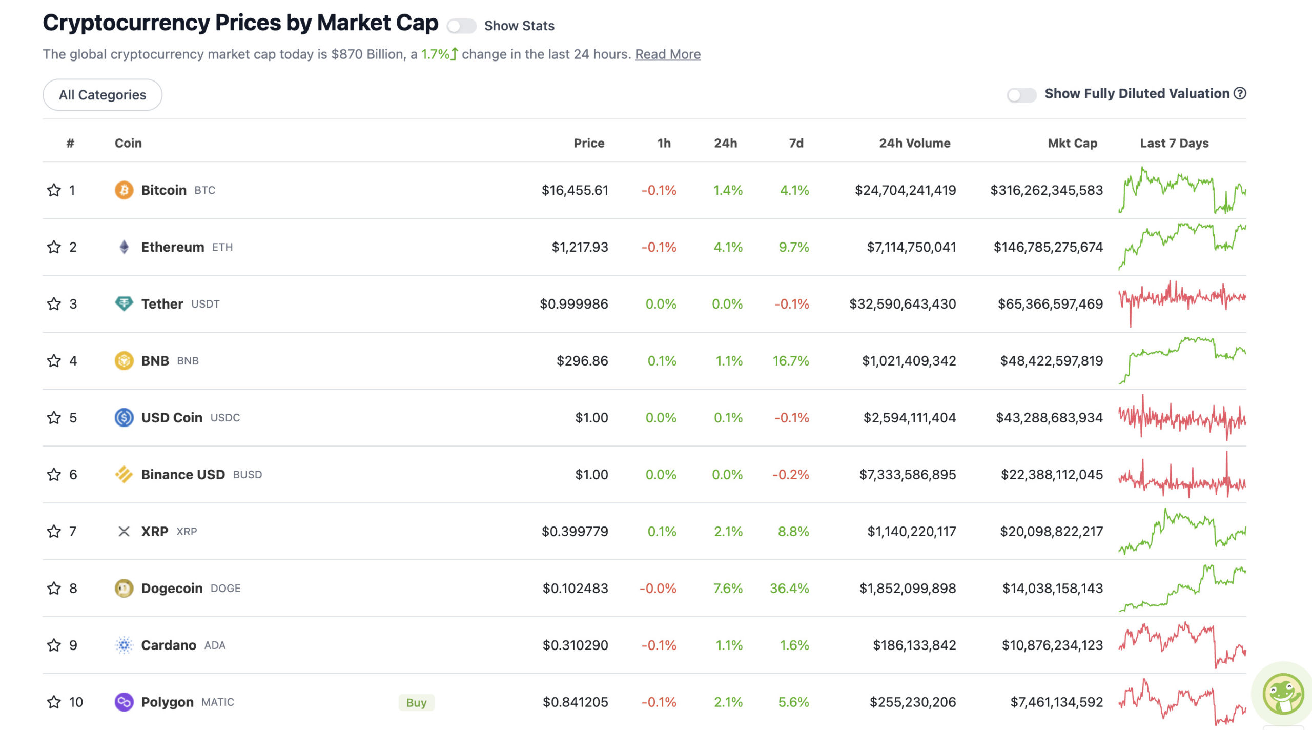Select Tether volume $32,590,643,430
Image resolution: width=1312 pixels, height=730 pixels.
[x=903, y=304]
